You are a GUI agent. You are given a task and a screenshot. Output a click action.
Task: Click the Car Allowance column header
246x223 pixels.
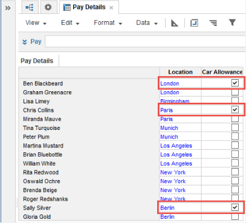222,72
